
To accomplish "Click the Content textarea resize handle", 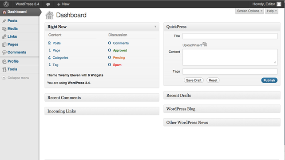I will [275, 62].
